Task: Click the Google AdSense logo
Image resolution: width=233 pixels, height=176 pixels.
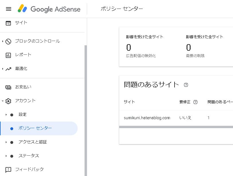Action: 49,9
